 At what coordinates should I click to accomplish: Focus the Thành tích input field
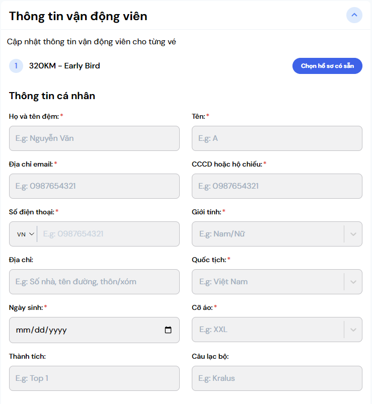(94, 378)
